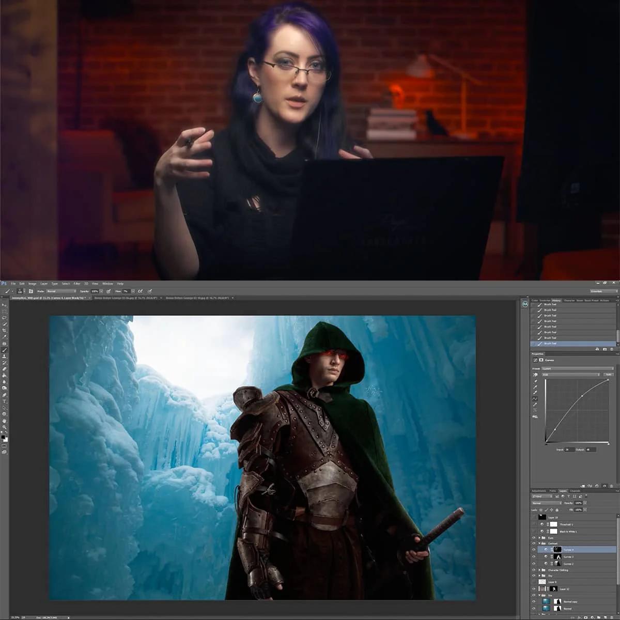Switch to the Channels panel tab
The height and width of the screenshot is (620, 620).
point(575,492)
